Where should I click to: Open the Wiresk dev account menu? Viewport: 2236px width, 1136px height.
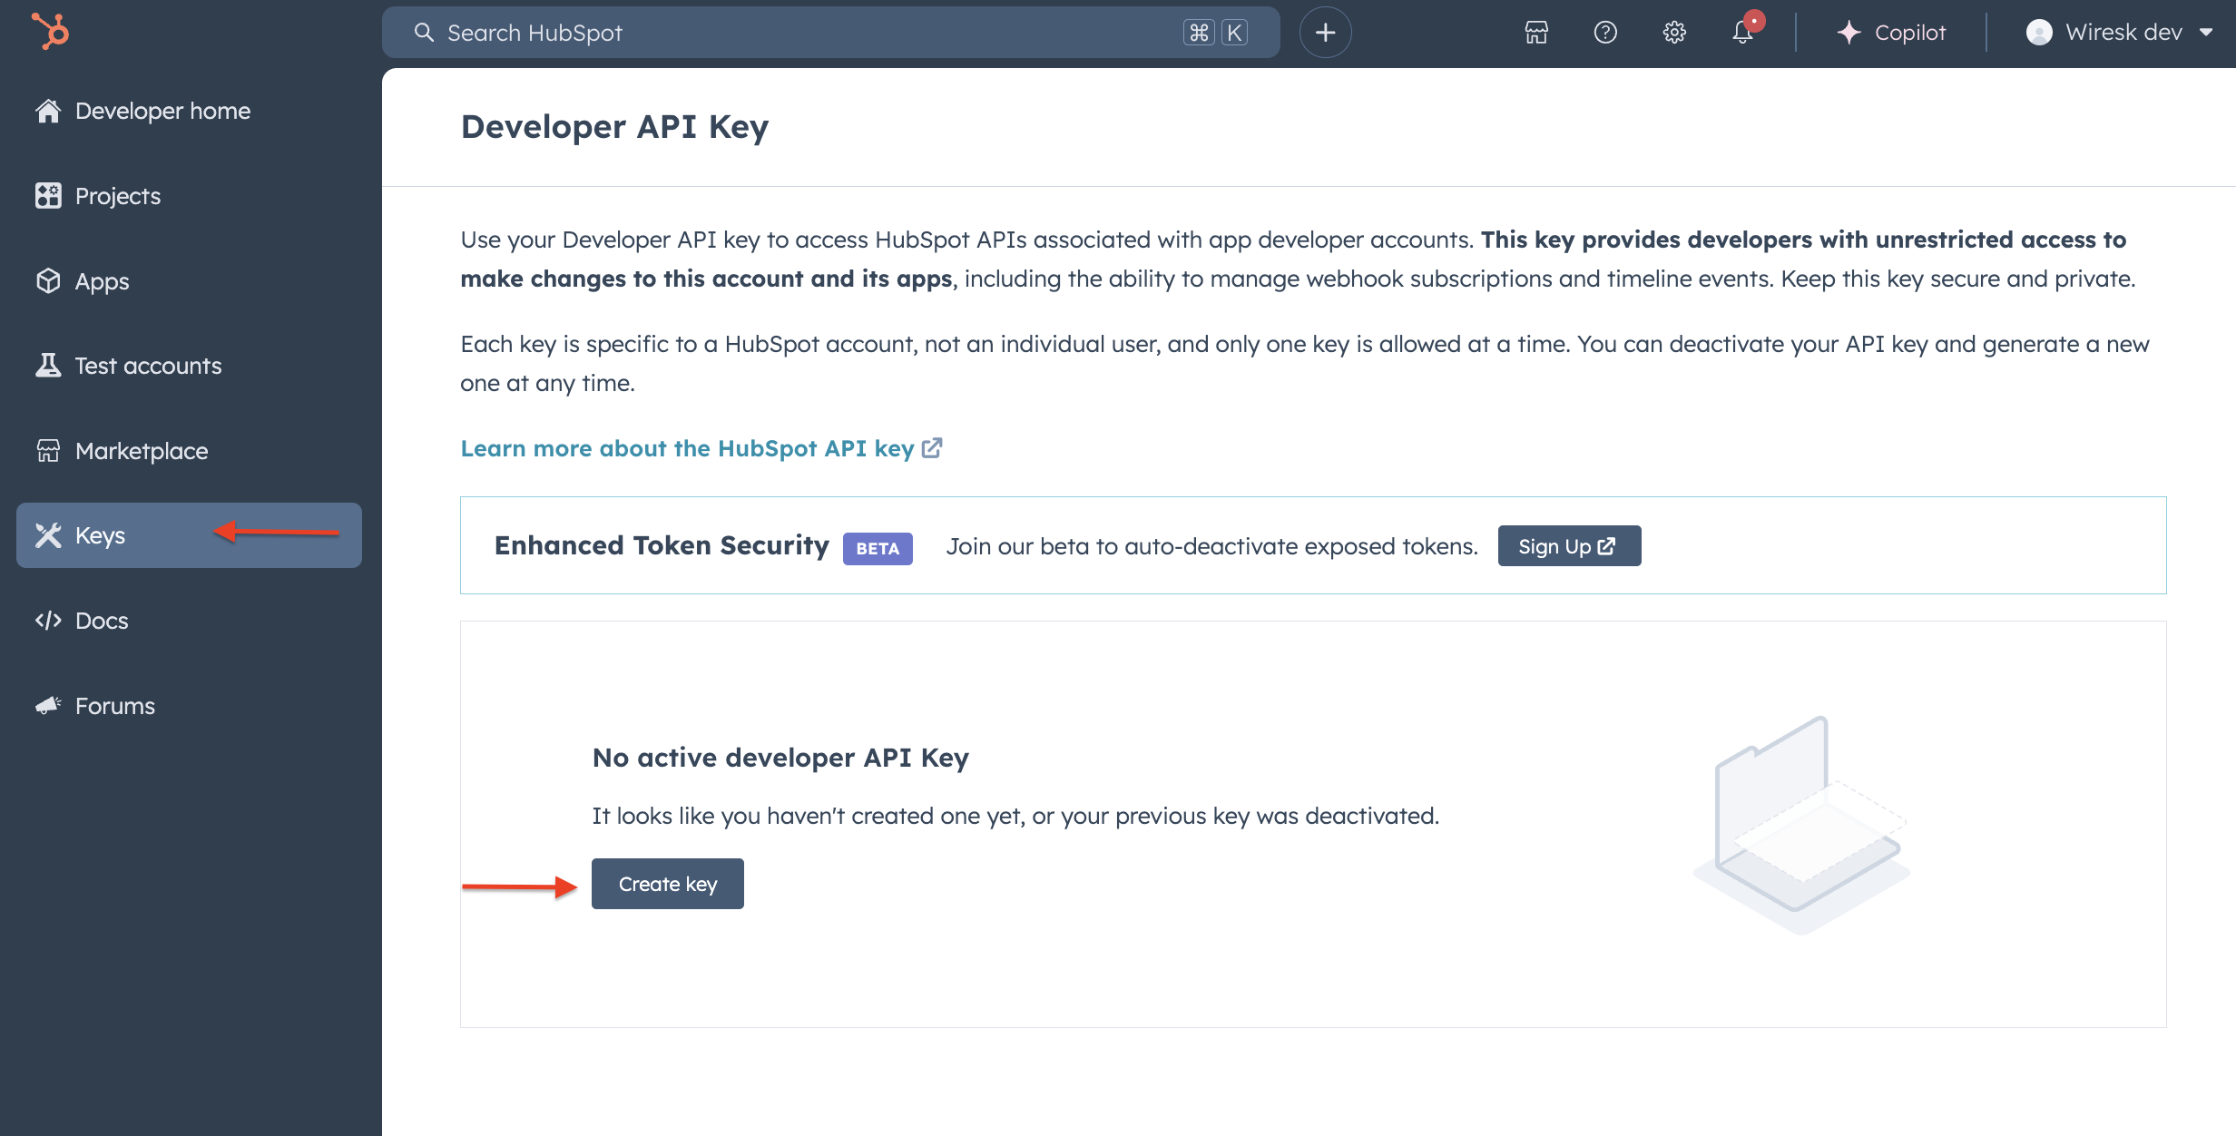[x=2119, y=33]
